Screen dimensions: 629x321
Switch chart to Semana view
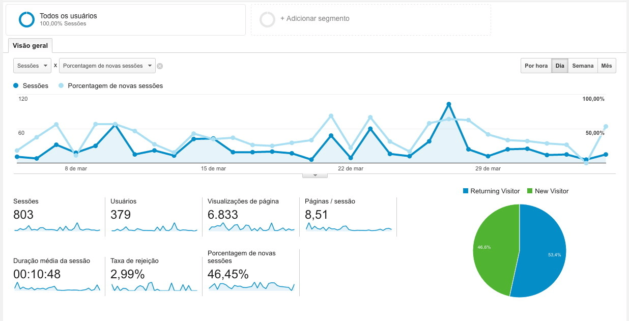coord(583,66)
